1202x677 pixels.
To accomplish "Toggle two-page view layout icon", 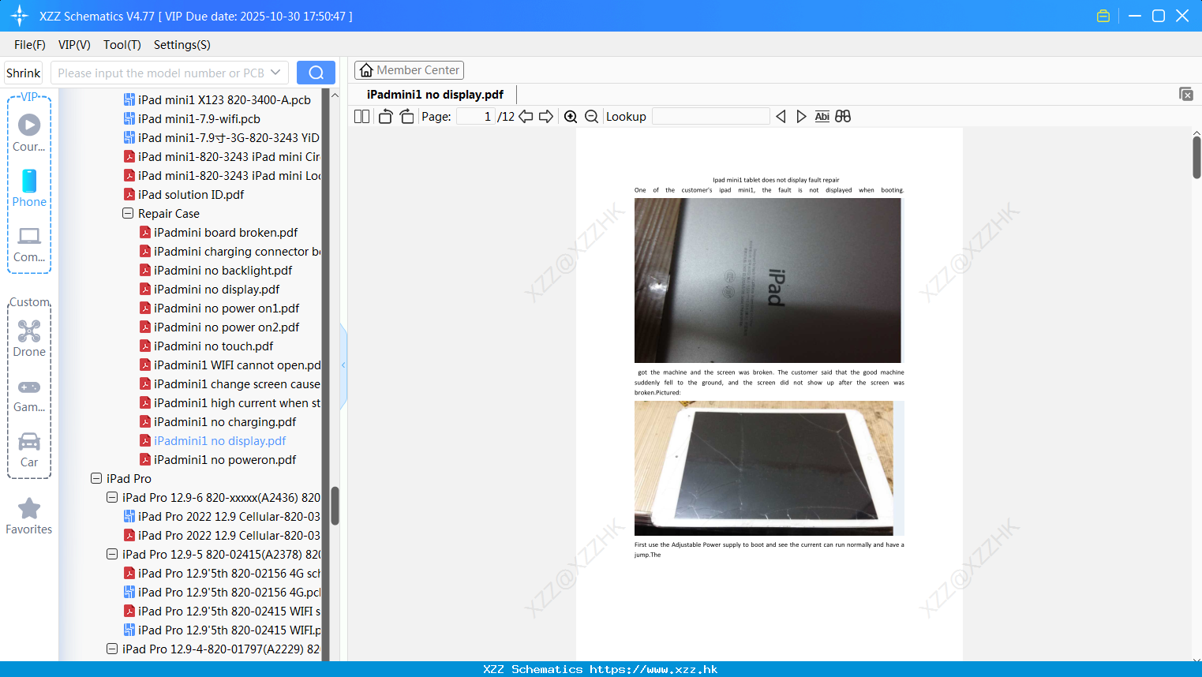I will (361, 116).
